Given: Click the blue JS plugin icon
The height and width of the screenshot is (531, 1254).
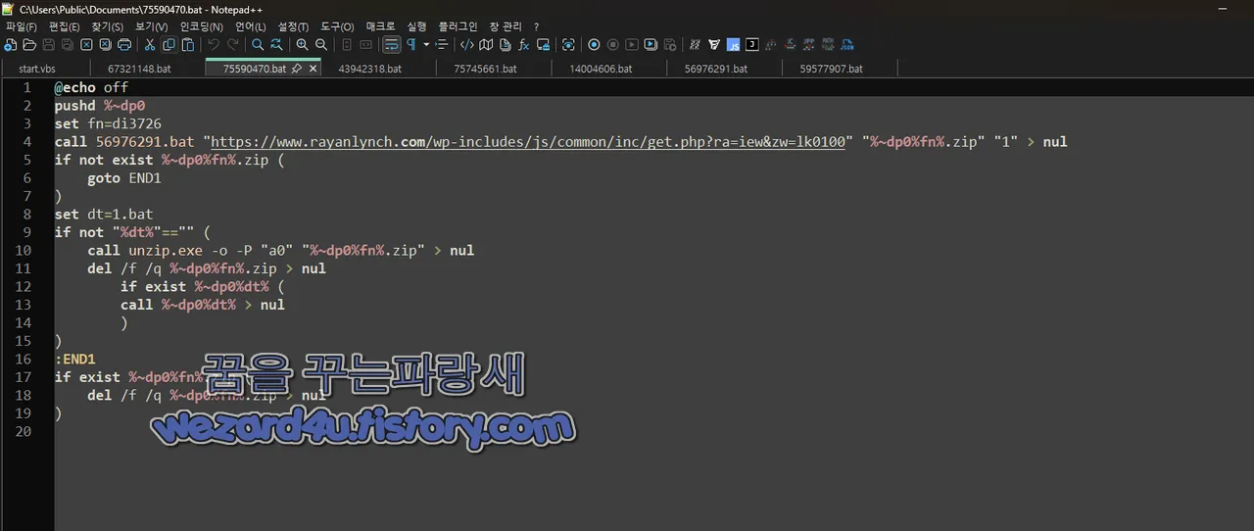Looking at the screenshot, I should [x=733, y=45].
